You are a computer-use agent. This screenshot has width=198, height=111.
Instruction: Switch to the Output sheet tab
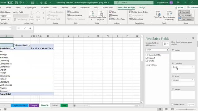[x=34, y=105]
